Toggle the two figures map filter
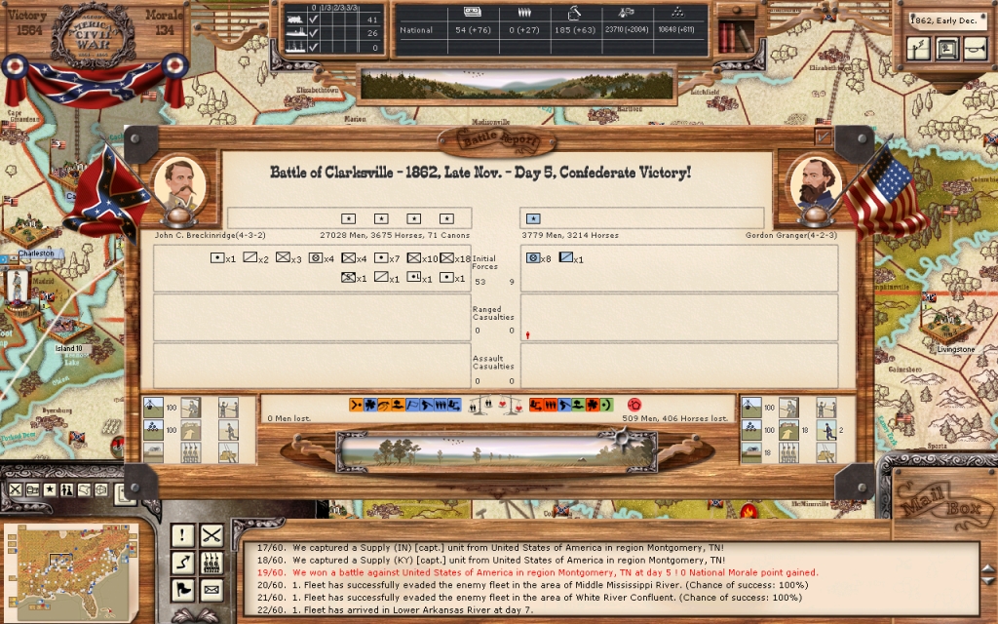 tap(67, 489)
